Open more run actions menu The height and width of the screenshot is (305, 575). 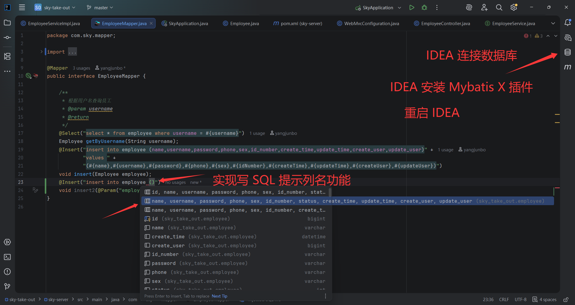[437, 7]
